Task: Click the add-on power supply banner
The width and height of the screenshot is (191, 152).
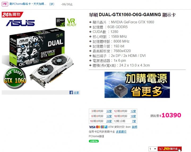Action: 137,85
